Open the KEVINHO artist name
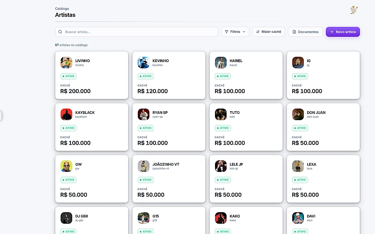The width and height of the screenshot is (375, 234). (161, 61)
